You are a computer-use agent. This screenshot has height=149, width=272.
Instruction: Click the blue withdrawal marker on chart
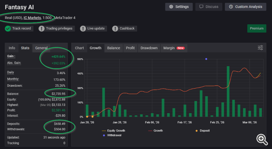click(206, 59)
